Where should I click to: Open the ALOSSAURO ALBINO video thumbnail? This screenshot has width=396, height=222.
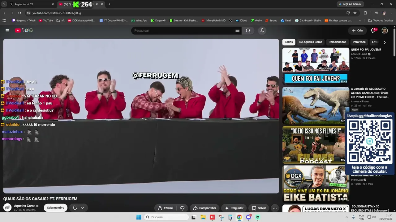(x=316, y=105)
